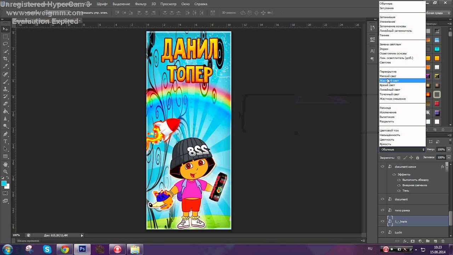Screen dimensions: 453x255
Task: Hide the document layer
Action: (x=382, y=199)
